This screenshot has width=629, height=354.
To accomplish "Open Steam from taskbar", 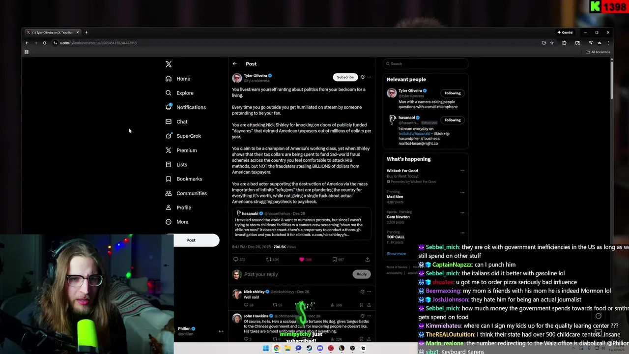I will tap(309, 348).
